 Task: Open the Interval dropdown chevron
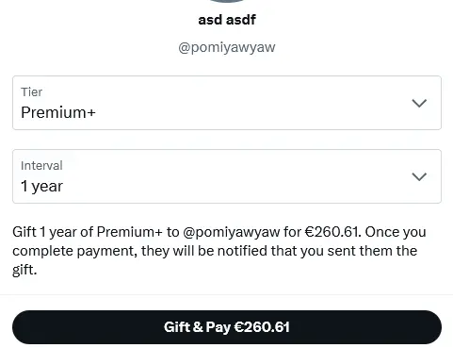[419, 176]
